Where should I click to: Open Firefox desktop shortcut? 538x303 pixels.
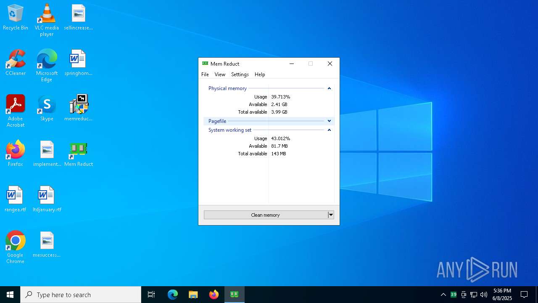click(x=16, y=154)
